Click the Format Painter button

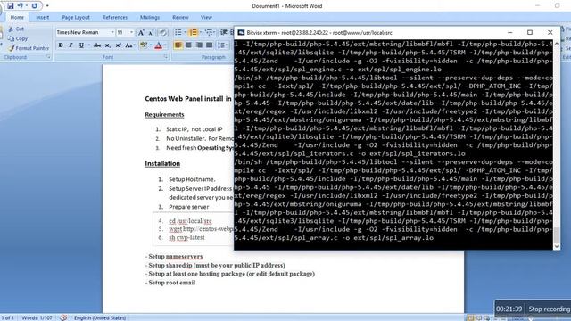click(29, 48)
